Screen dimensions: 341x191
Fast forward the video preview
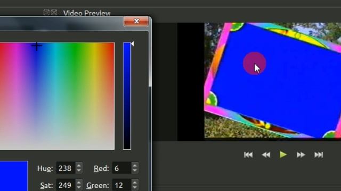click(x=301, y=155)
